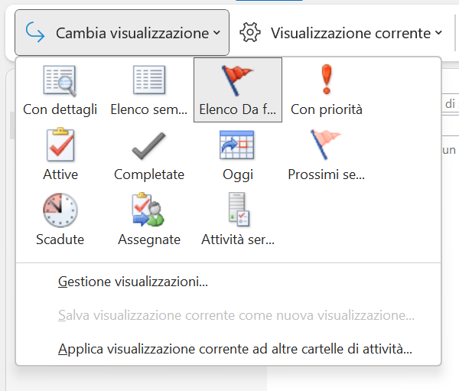The width and height of the screenshot is (459, 391).
Task: Select Prossimi sette giorni flag view
Action: [x=327, y=155]
